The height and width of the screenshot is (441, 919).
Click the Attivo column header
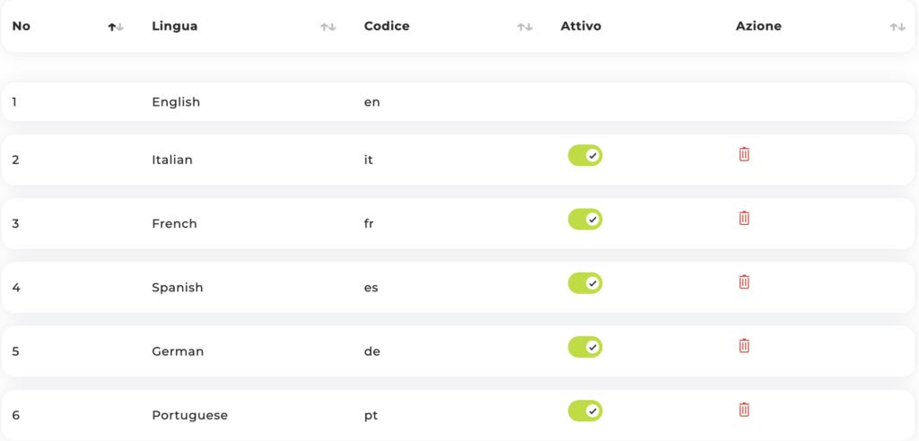click(x=581, y=26)
